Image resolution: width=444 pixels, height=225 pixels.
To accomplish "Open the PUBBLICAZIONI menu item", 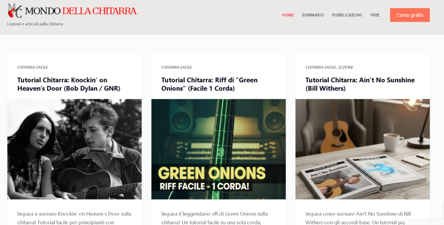I will (347, 15).
